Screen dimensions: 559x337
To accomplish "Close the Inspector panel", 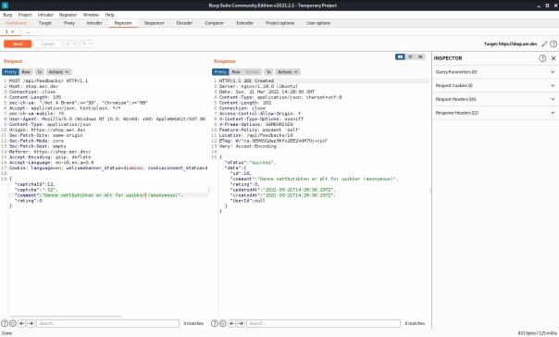I will pos(553,58).
